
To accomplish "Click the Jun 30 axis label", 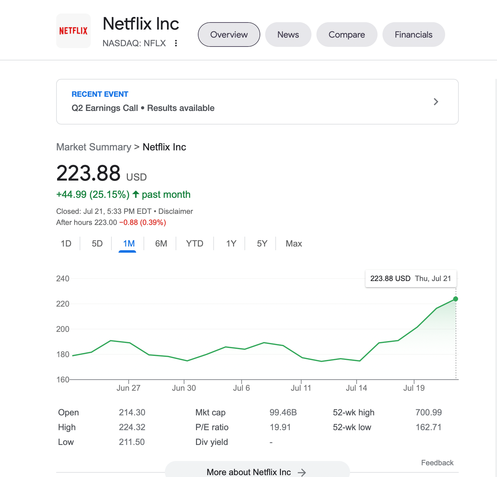I will (x=184, y=388).
